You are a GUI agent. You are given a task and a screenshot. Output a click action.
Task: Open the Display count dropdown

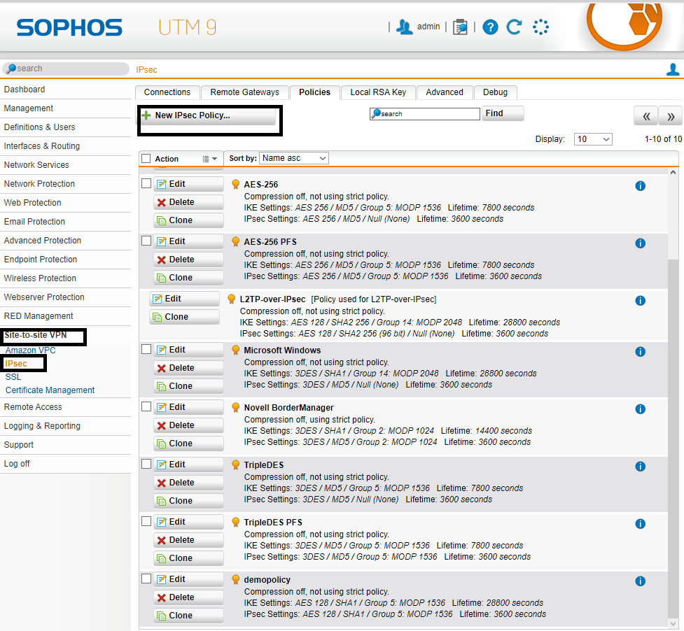[x=593, y=139]
